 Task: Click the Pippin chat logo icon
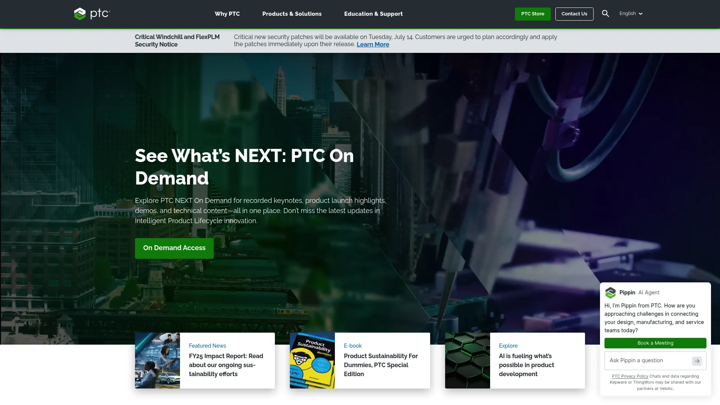(610, 292)
